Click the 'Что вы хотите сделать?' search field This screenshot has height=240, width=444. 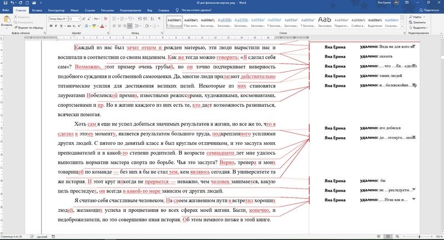(196, 10)
